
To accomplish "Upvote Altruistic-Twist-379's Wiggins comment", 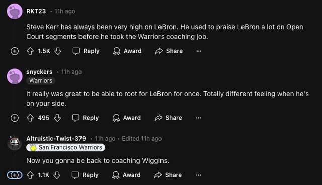I will click(x=30, y=175).
